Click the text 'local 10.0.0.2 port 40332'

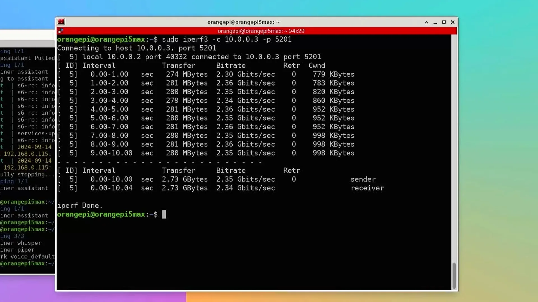pos(134,57)
